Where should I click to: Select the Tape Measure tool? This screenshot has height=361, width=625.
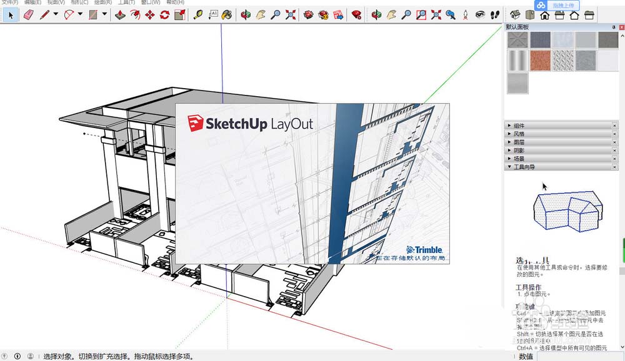pos(197,15)
